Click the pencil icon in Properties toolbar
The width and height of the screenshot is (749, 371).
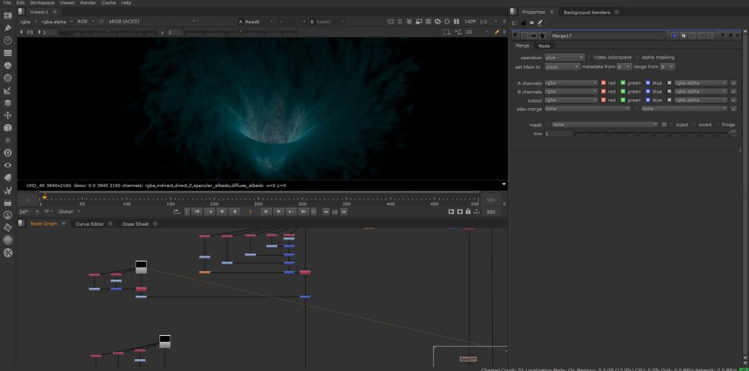(x=541, y=23)
